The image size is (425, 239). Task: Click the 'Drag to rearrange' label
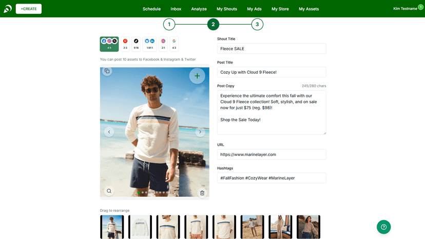click(x=114, y=211)
